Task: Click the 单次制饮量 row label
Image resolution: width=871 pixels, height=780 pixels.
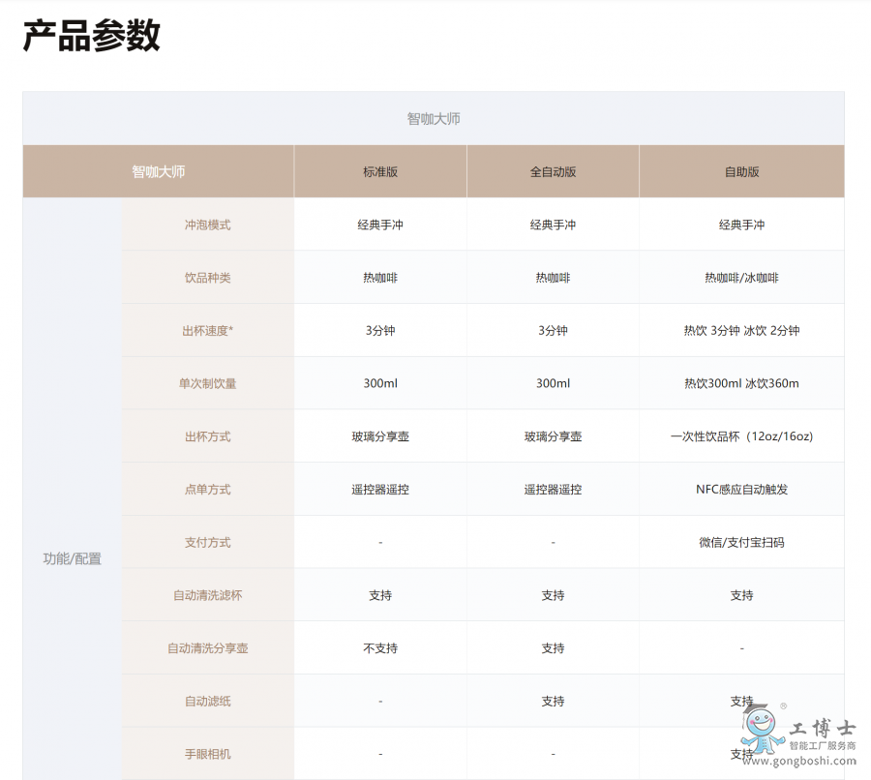Action: 207,383
